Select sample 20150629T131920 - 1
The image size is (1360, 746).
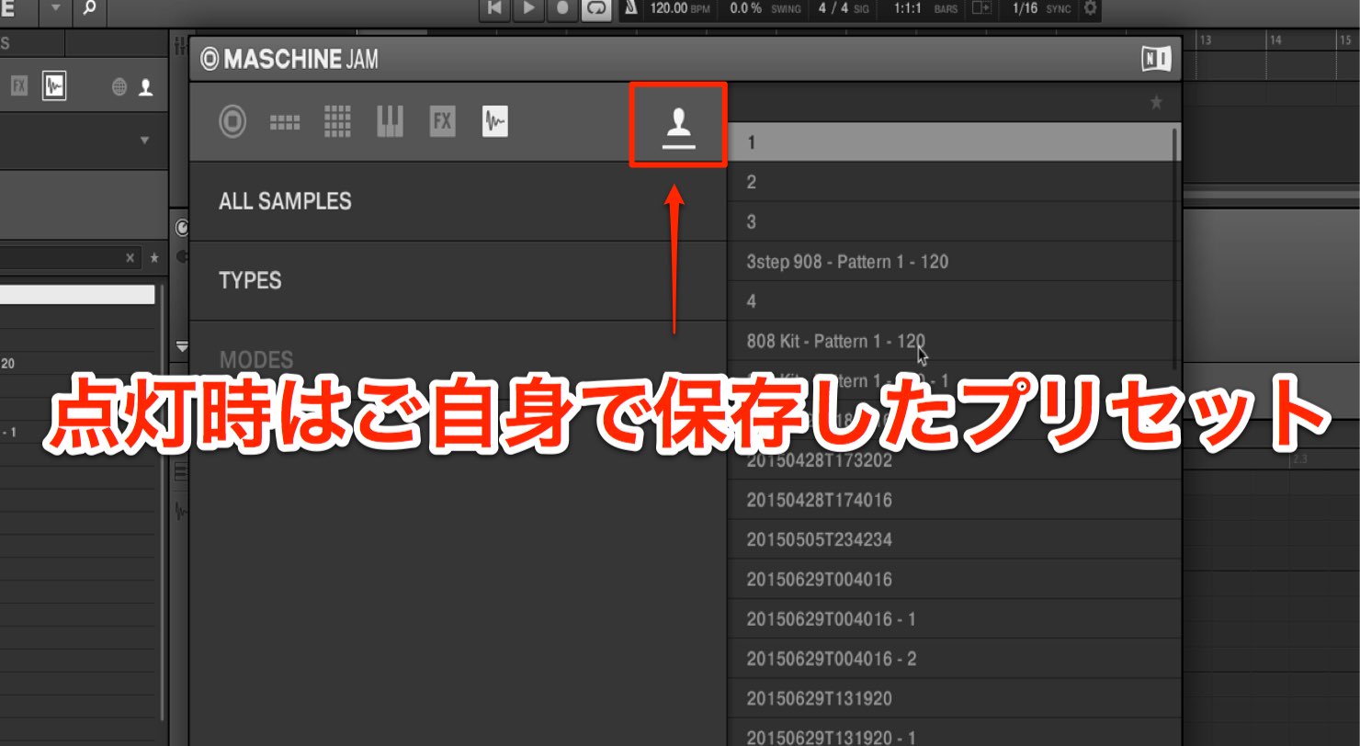[x=954, y=734]
